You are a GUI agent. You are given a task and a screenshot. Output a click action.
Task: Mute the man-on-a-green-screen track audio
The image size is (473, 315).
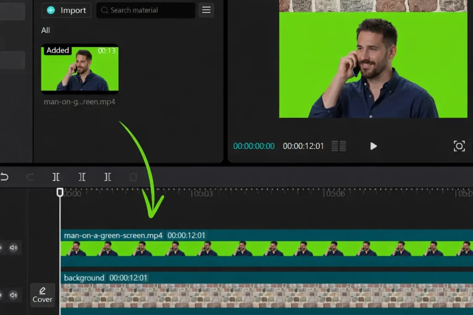(13, 248)
